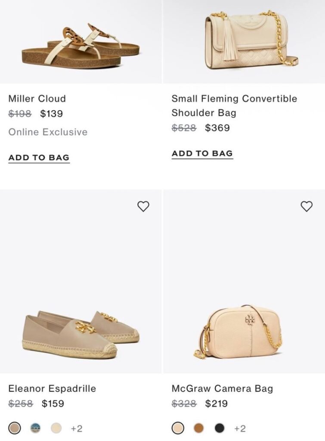Add Miller Cloud sandals to bag
Viewport: 325px width, 441px height.
(x=39, y=158)
